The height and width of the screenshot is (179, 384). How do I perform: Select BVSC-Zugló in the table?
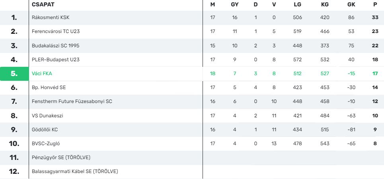(x=45, y=144)
